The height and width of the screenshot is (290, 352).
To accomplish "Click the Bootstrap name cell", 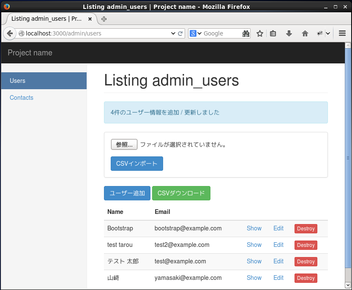I will pos(120,228).
